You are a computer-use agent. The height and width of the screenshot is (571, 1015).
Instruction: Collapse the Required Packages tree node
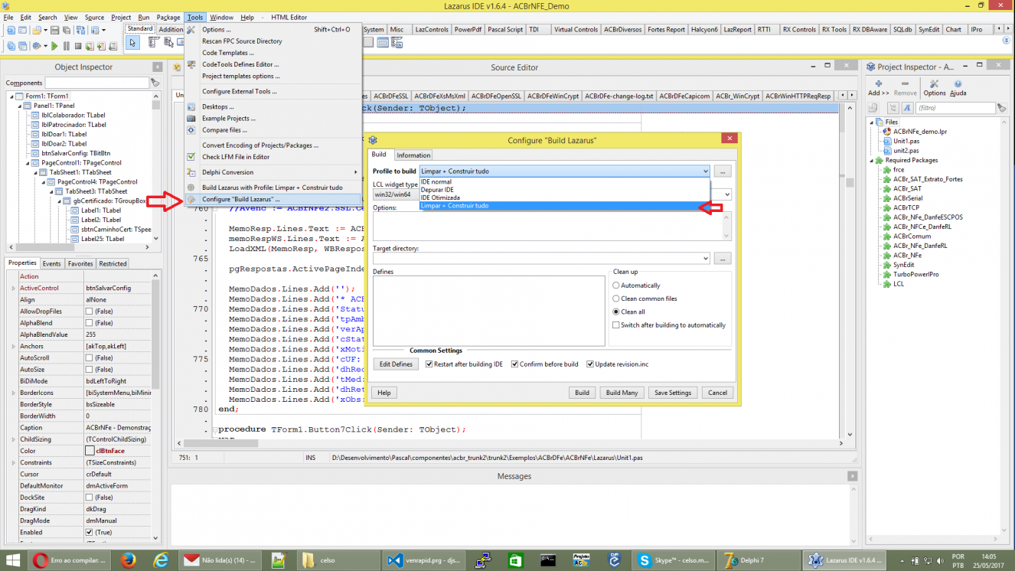(x=873, y=161)
